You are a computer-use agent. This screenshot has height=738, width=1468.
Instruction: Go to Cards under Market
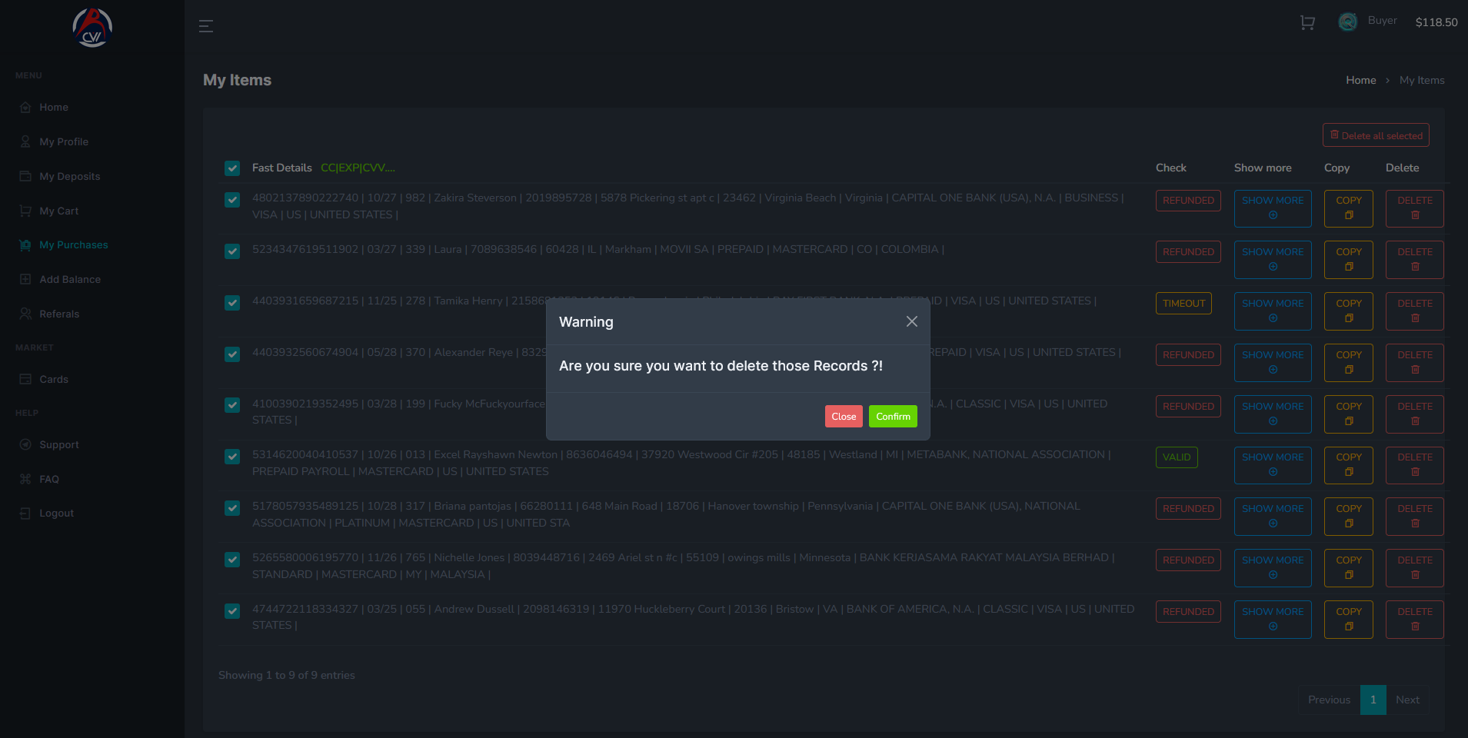click(x=54, y=379)
